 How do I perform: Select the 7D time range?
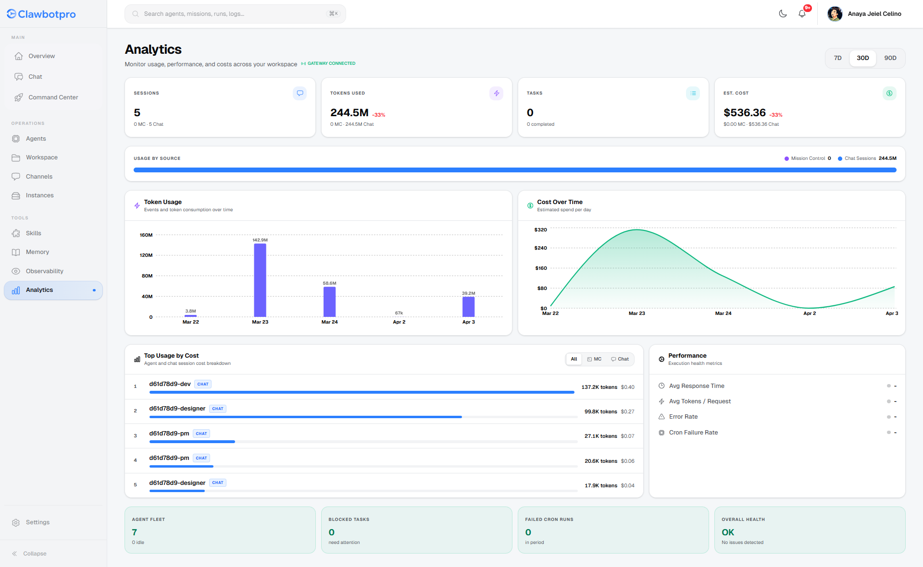tap(837, 58)
